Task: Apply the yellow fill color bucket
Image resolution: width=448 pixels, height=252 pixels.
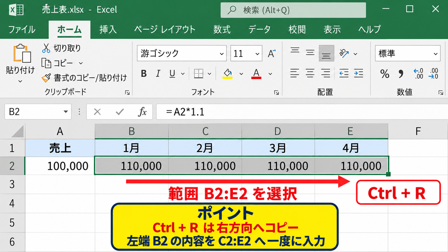Action: tap(227, 74)
